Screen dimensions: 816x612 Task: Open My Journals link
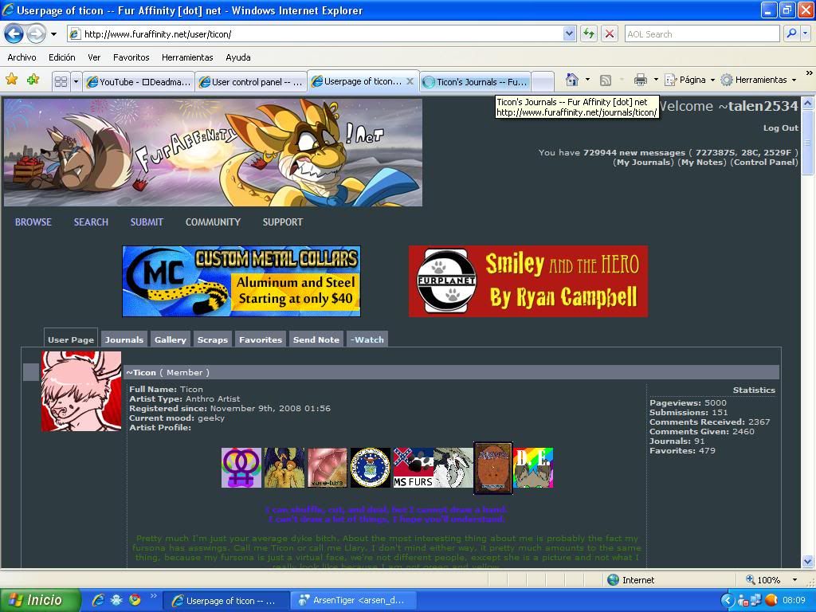[x=643, y=163]
